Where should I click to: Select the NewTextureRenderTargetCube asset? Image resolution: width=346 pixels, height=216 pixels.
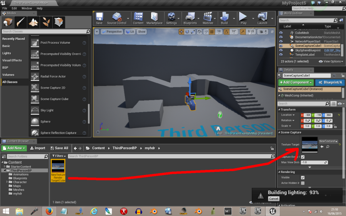(x=58, y=171)
